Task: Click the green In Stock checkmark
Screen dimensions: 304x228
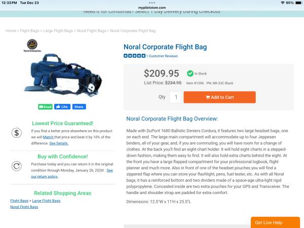Action: [x=190, y=73]
